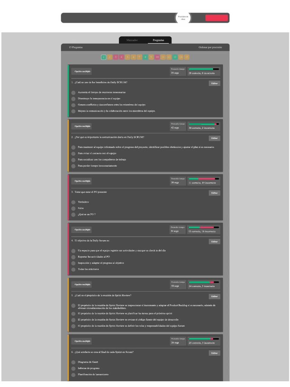Select option 'Para evitar el contacto con el equipo'
The width and height of the screenshot is (290, 387).
click(x=73, y=153)
